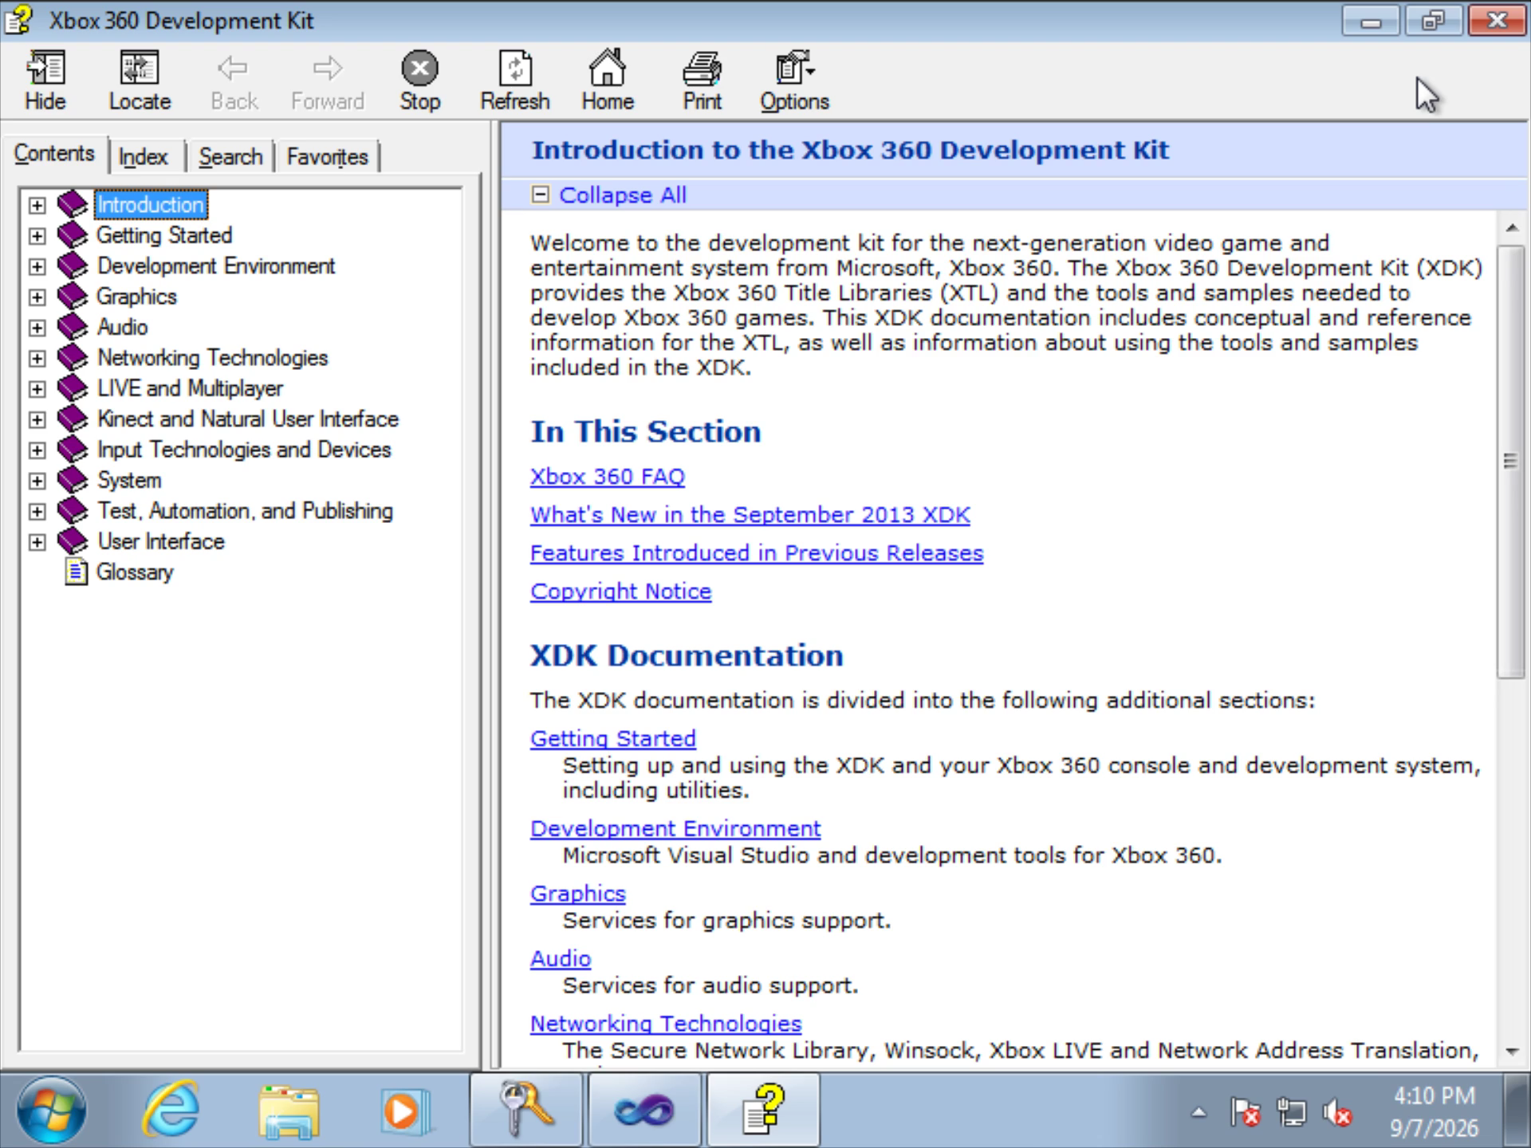
Task: Launch Internet Explorer from taskbar
Action: coord(171,1110)
